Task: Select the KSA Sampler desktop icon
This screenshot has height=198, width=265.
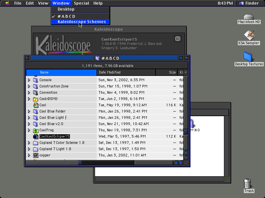Action: tap(249, 35)
